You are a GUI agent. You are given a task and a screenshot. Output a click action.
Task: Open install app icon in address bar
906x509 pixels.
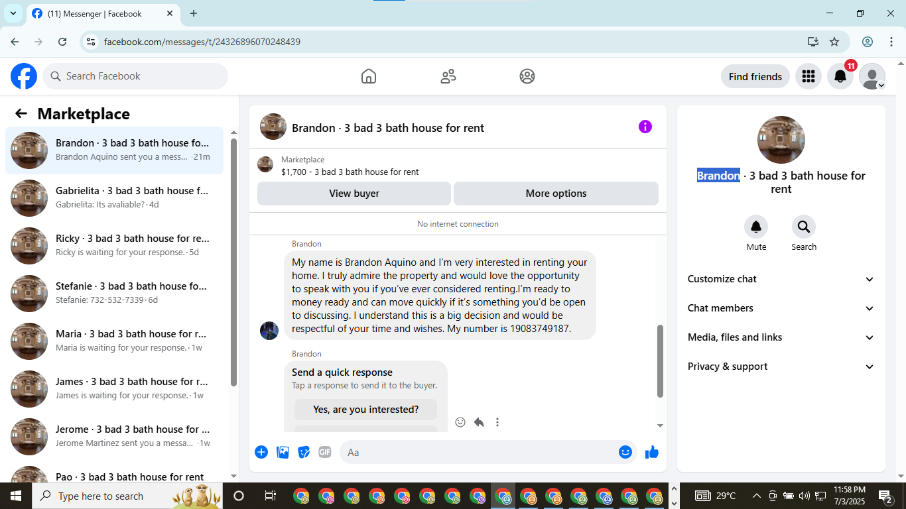point(813,42)
